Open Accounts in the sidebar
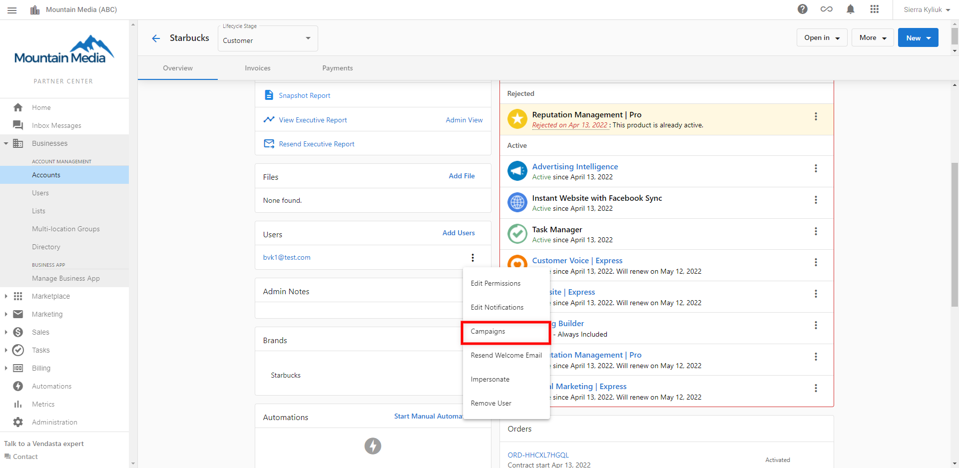 pyautogui.click(x=64, y=175)
